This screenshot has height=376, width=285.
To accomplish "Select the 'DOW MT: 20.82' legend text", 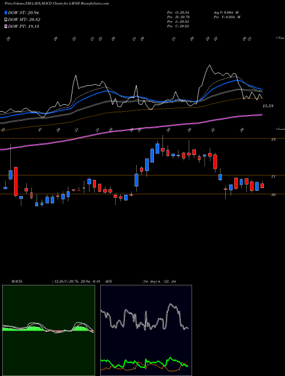I will [x=24, y=20].
